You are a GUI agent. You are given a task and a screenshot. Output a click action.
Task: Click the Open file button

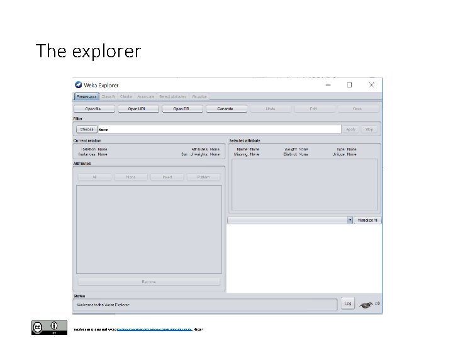pos(94,109)
